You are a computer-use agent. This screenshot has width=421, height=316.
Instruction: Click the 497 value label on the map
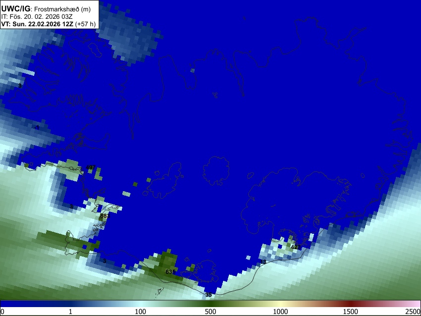[x=91, y=167]
